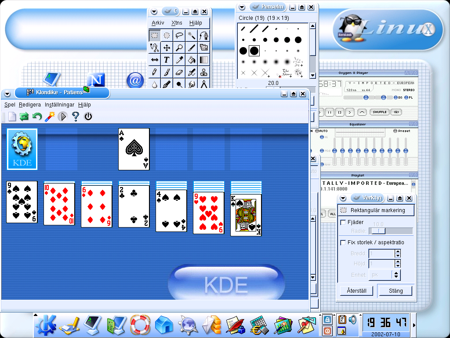Select the Lasso free-select tool
This screenshot has width=450, height=338.
point(179,36)
